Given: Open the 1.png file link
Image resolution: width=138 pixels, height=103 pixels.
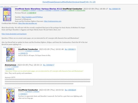Looking at the screenshot, I should click(2, 7).
